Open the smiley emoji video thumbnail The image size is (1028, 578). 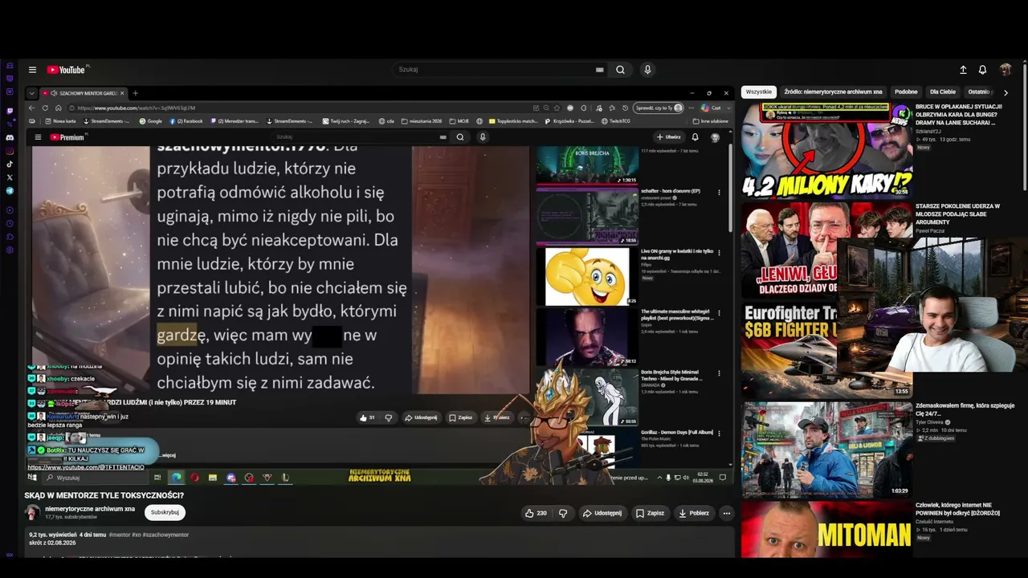[x=587, y=277]
